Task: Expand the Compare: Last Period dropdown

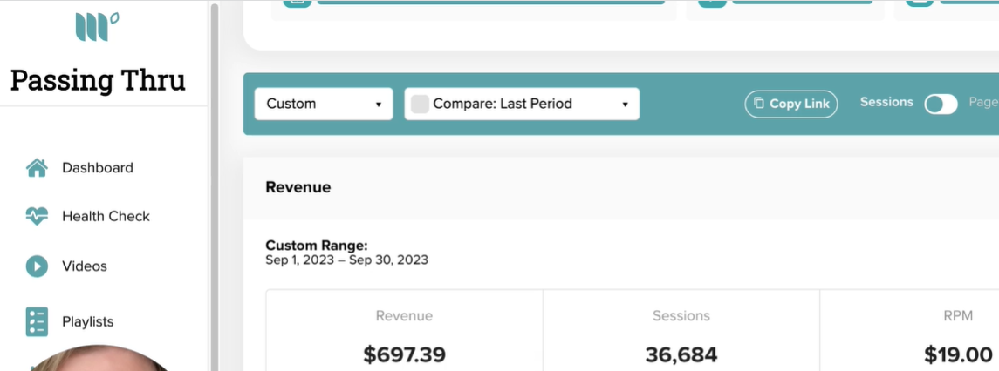Action: tap(522, 104)
